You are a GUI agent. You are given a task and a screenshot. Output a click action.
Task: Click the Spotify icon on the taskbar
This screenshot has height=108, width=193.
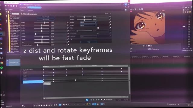pyautogui.click(x=2, y=68)
